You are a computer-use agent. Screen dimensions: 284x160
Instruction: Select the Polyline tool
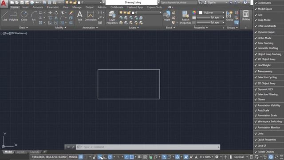(14, 16)
